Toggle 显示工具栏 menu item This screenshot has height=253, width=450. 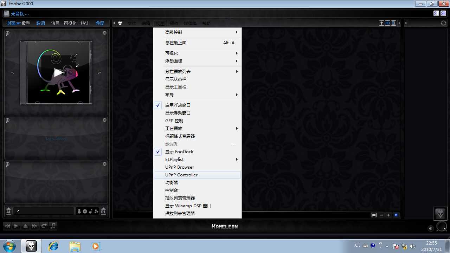197,87
